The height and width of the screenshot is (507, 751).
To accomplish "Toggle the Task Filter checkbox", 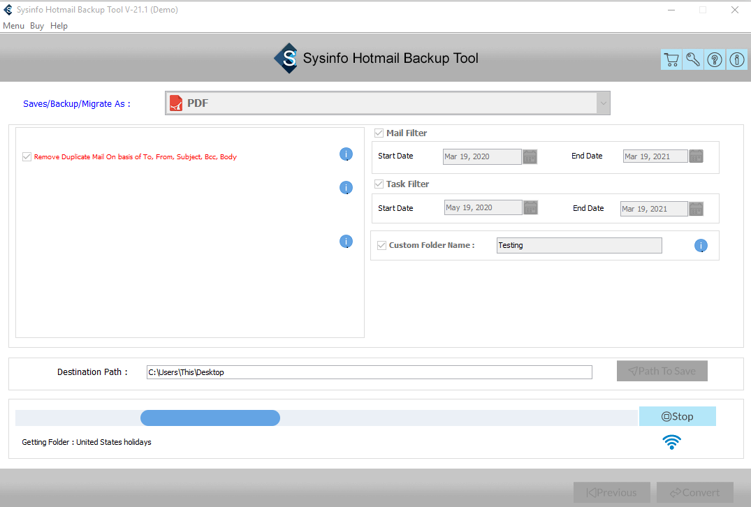I will (x=379, y=184).
